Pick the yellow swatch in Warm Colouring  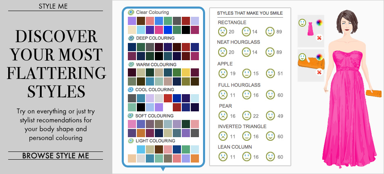185,72
